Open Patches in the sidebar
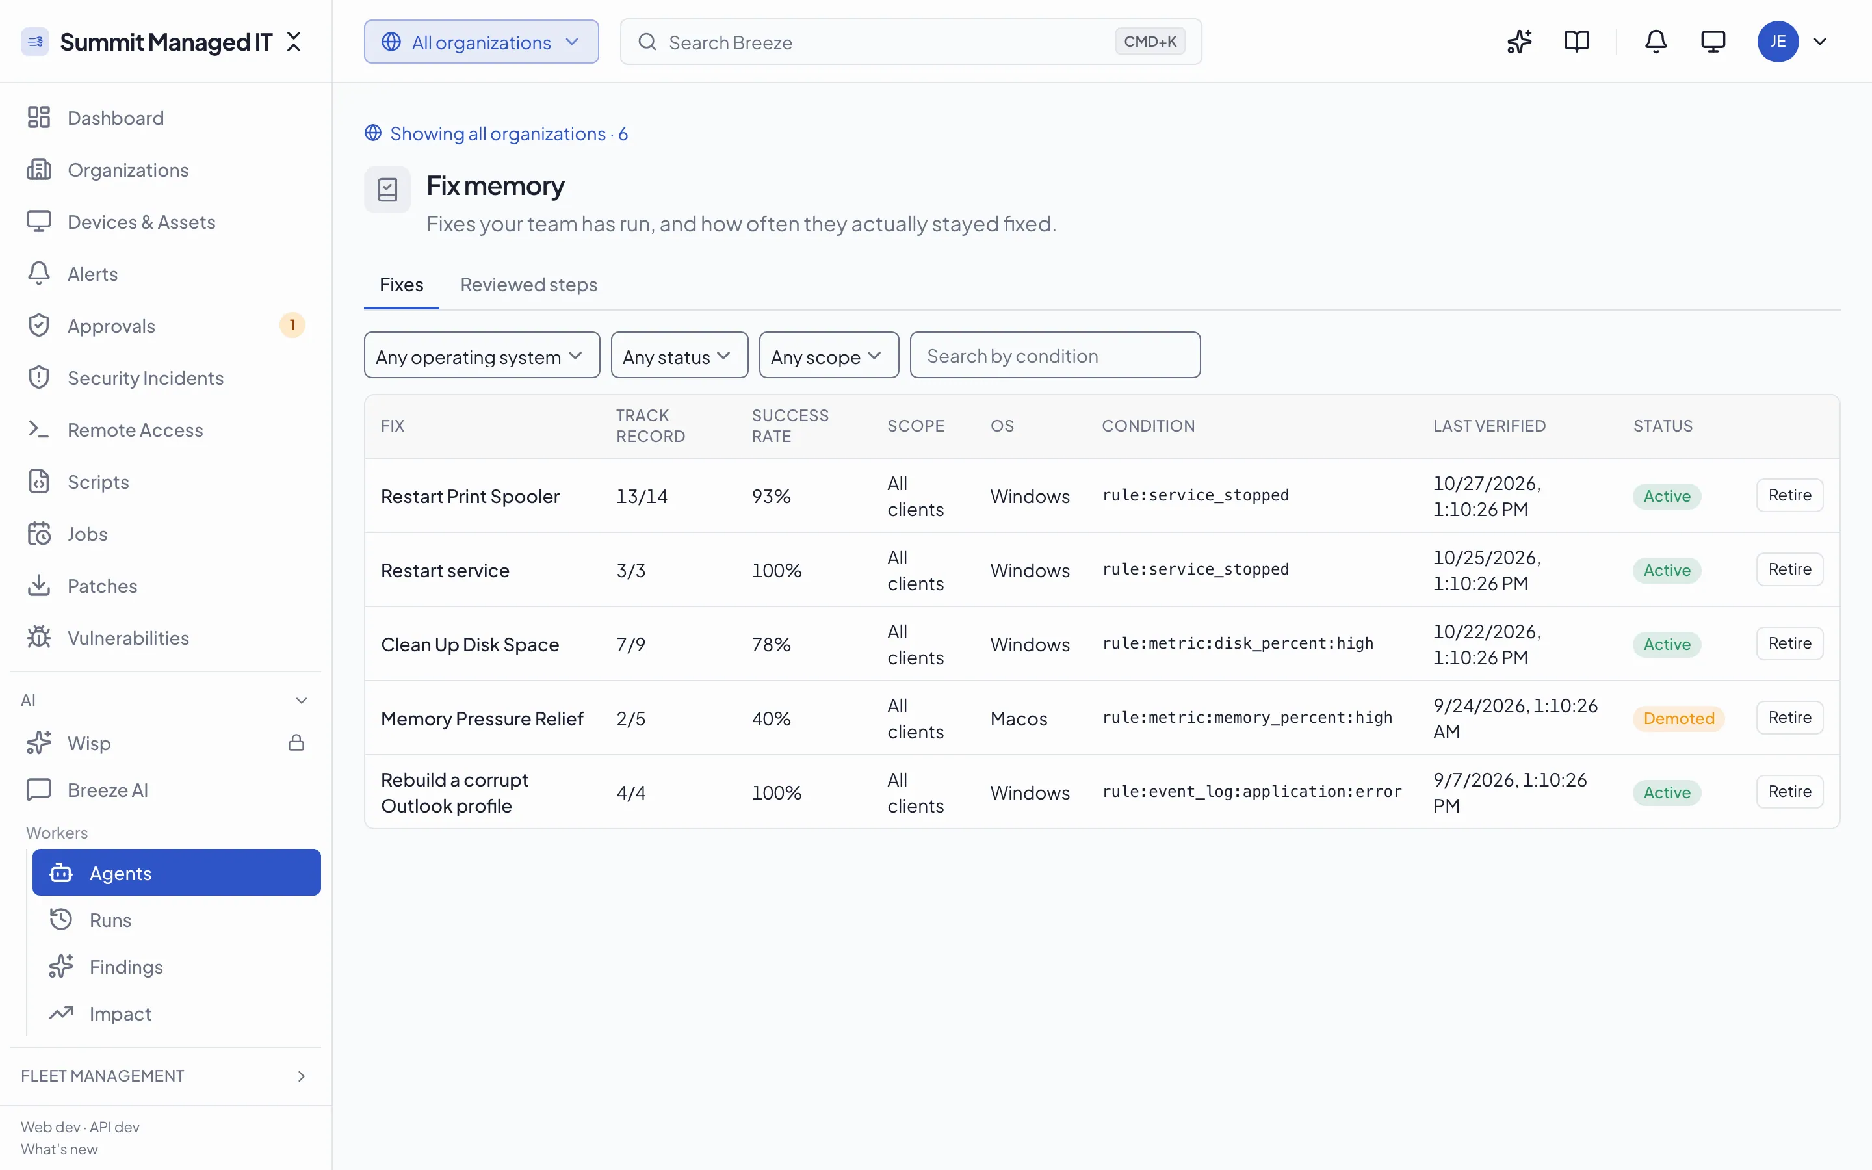This screenshot has height=1170, width=1872. tap(166, 586)
